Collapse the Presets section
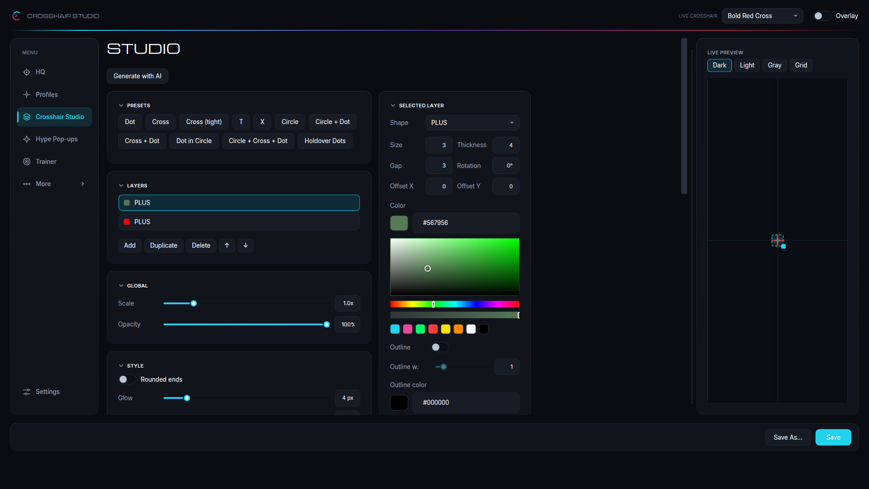The height and width of the screenshot is (489, 869). click(x=121, y=105)
